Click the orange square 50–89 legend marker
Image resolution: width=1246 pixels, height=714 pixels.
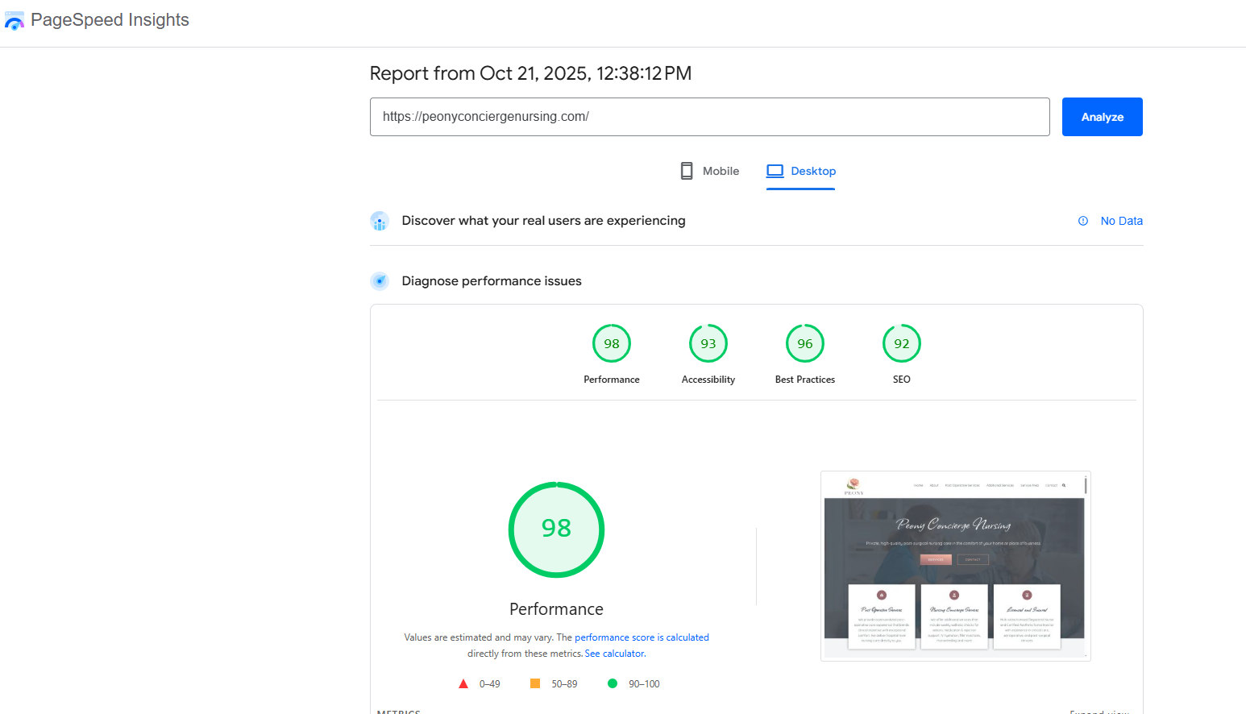[534, 683]
